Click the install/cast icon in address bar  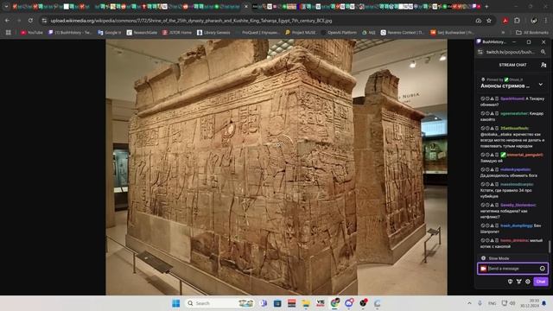coord(479,21)
